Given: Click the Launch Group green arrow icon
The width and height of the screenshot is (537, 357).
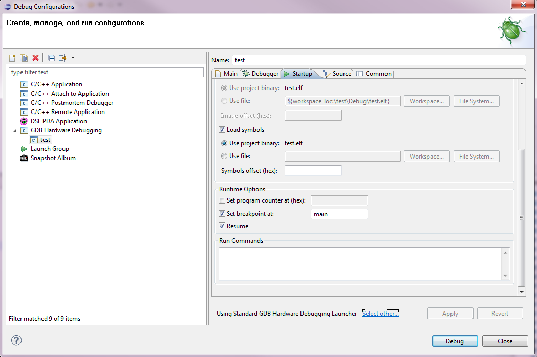Looking at the screenshot, I should pyautogui.click(x=24, y=149).
